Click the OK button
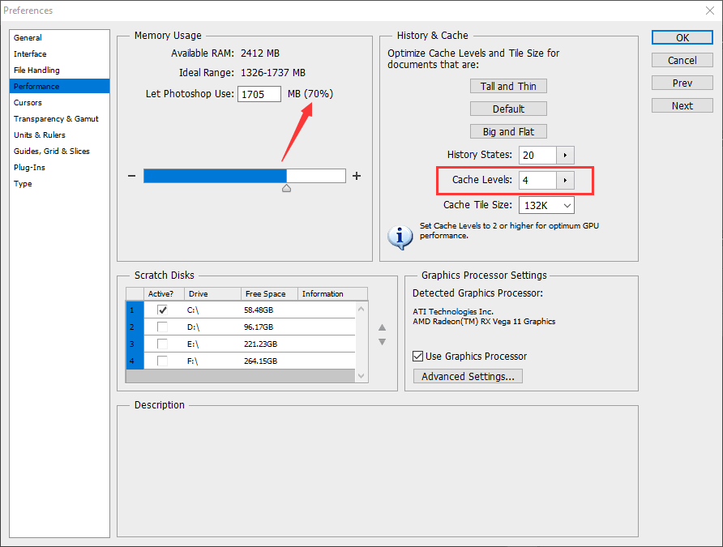Viewport: 723px width, 547px height. coord(682,38)
